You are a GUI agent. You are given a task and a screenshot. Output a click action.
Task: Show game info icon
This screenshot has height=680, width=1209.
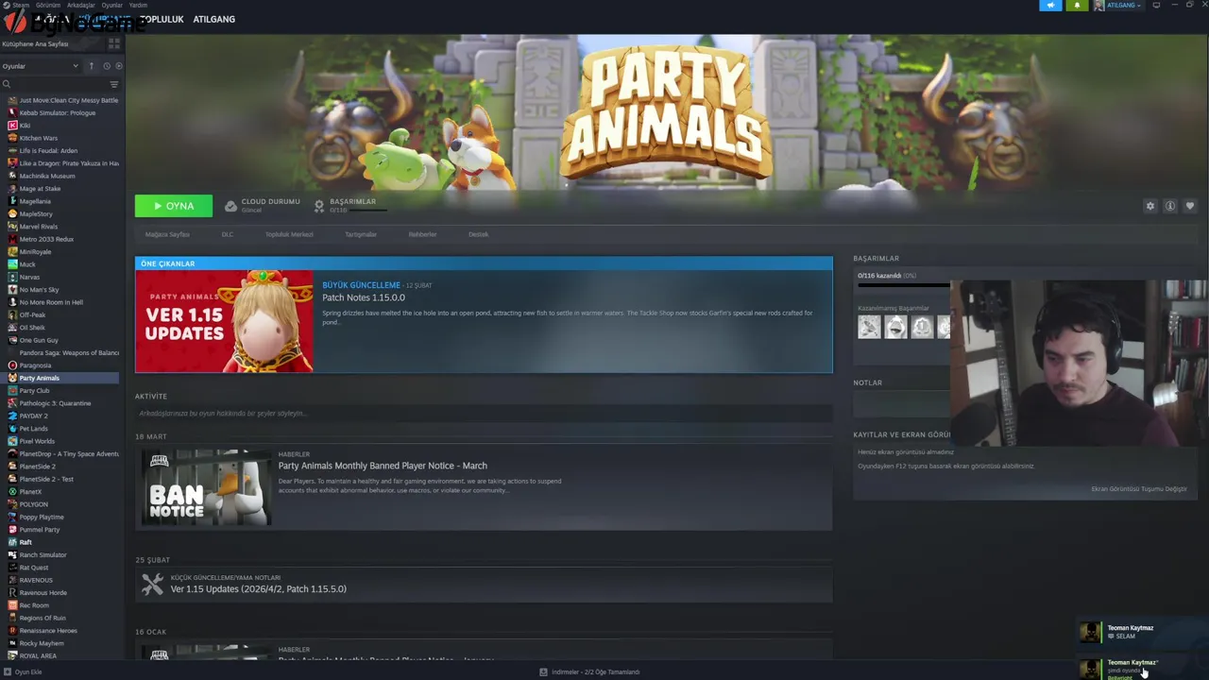(x=1169, y=206)
